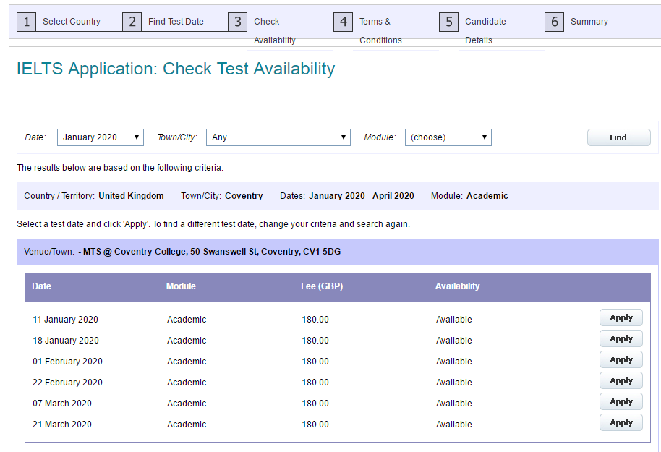
Task: Click the step number 3 box
Action: pyautogui.click(x=238, y=22)
